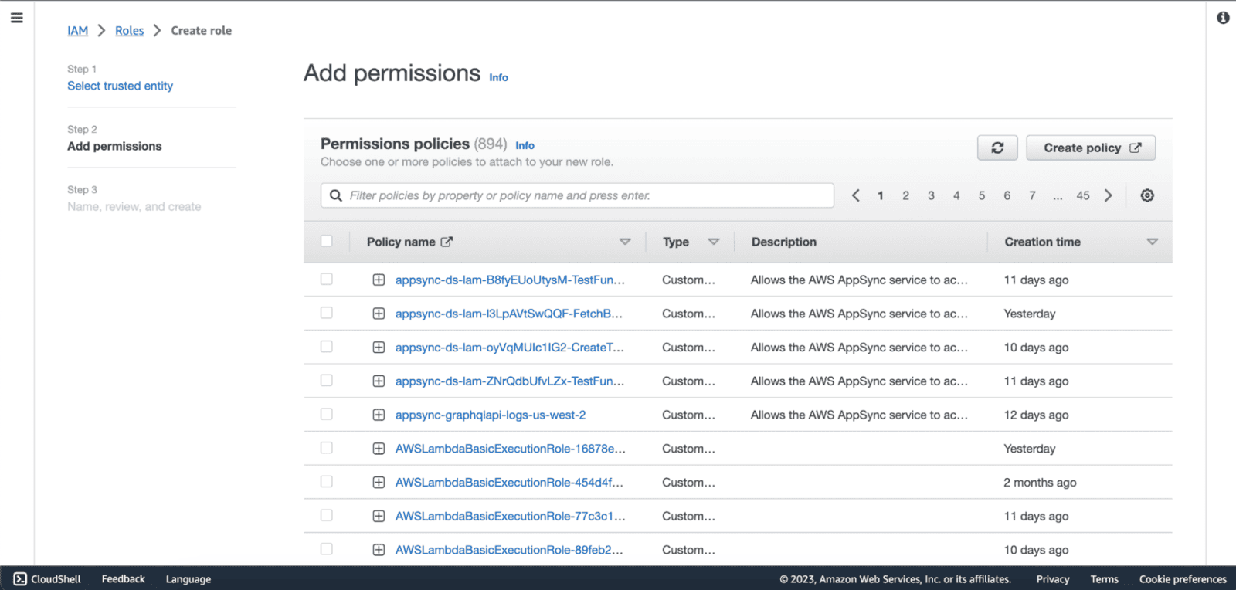
Task: Select the appsync-ds-lam-B8fyEUoUtysM policy checkbox
Action: (x=327, y=280)
